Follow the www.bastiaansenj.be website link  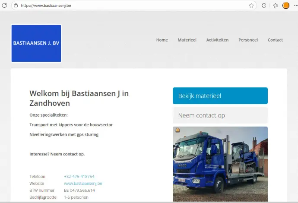[83, 184]
